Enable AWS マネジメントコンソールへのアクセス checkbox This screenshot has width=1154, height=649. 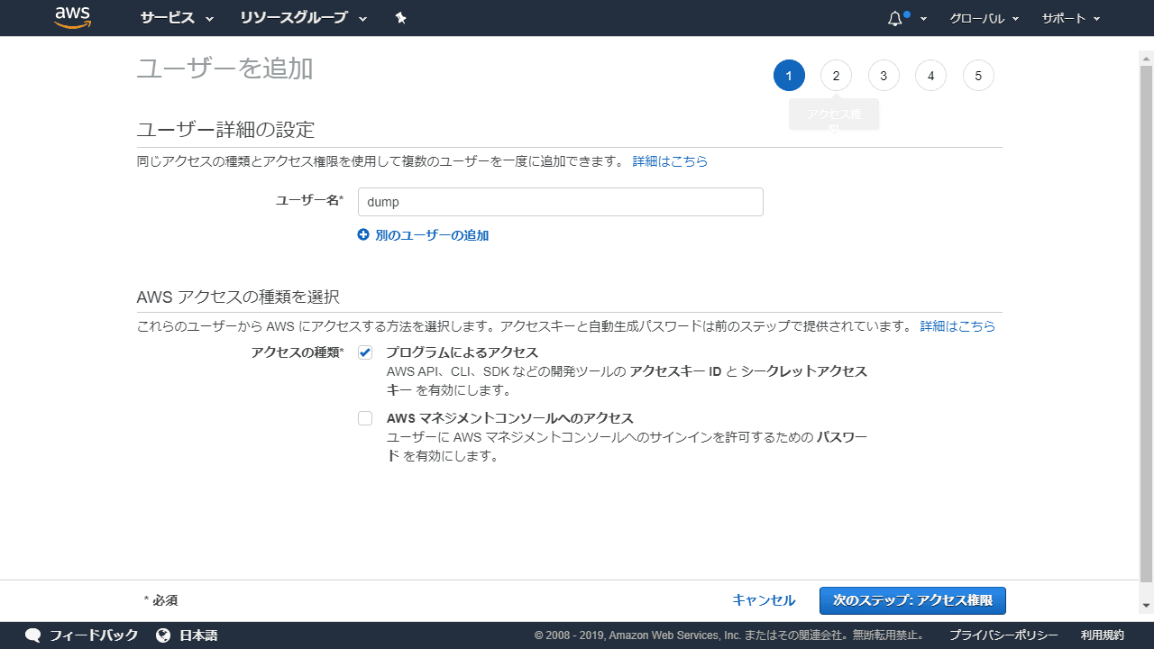[x=365, y=417]
